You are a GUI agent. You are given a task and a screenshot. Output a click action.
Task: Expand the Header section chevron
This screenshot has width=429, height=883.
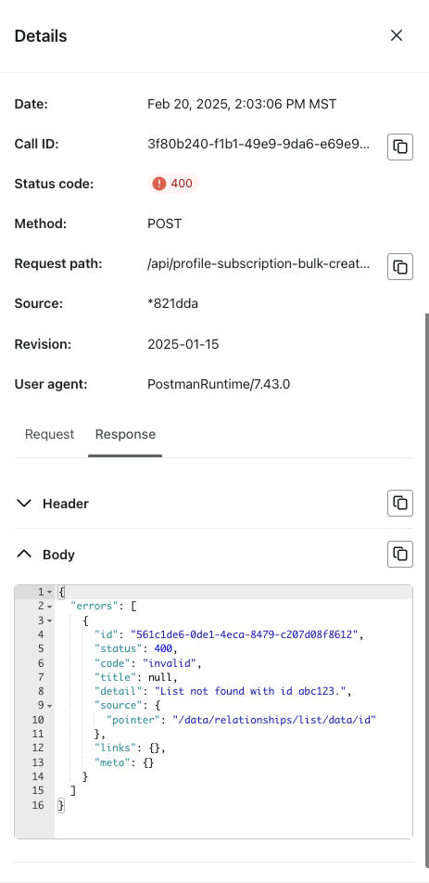24,504
